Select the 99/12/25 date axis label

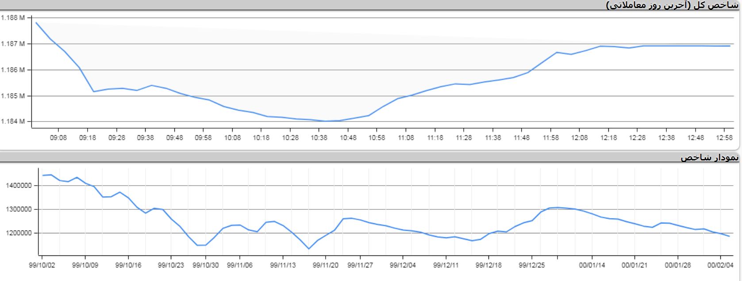pyautogui.click(x=531, y=265)
